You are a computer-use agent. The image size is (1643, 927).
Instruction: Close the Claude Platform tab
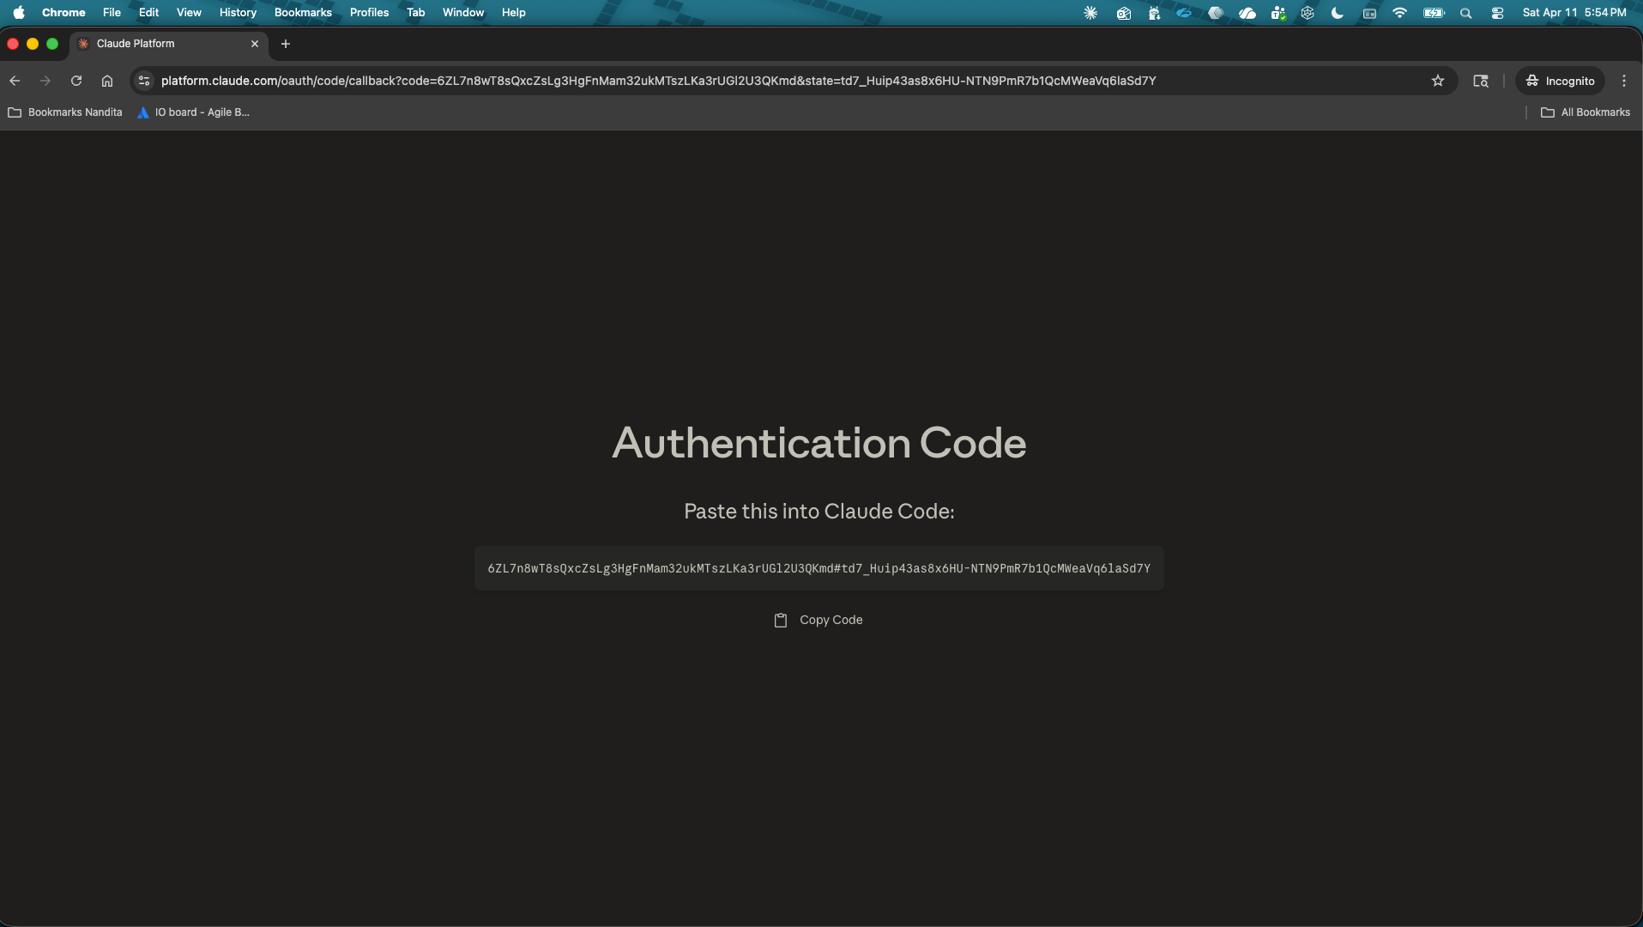pyautogui.click(x=255, y=44)
